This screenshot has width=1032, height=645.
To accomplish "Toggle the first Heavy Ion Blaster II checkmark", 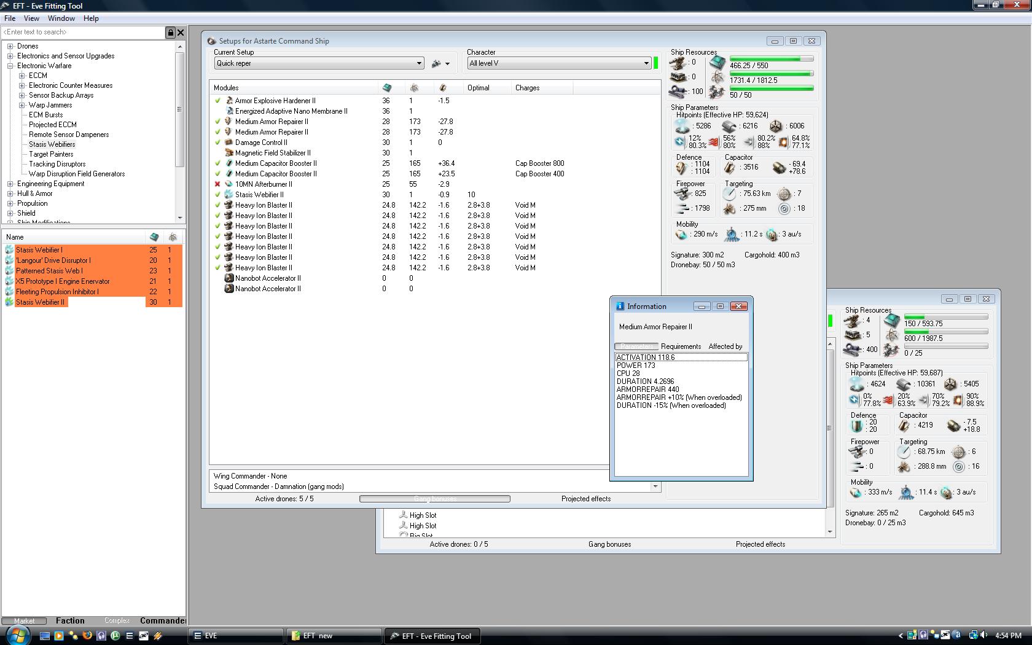I will tap(217, 205).
